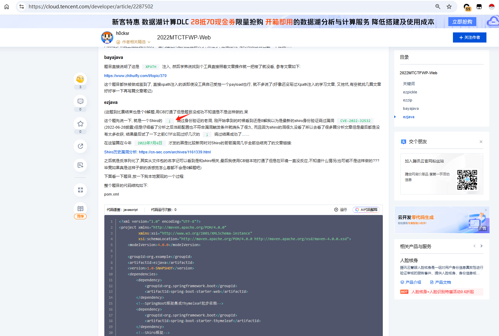Open the red profile avatar icon
The width and height of the screenshot is (499, 336).
[492, 7]
